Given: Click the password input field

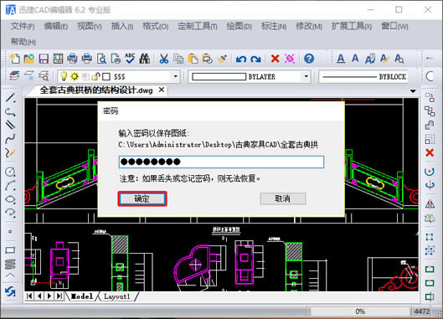Looking at the screenshot, I should click(221, 162).
